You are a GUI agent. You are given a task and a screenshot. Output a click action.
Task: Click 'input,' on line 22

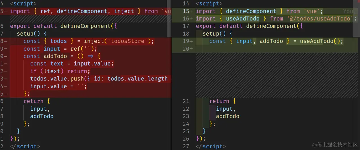[x=226, y=109]
